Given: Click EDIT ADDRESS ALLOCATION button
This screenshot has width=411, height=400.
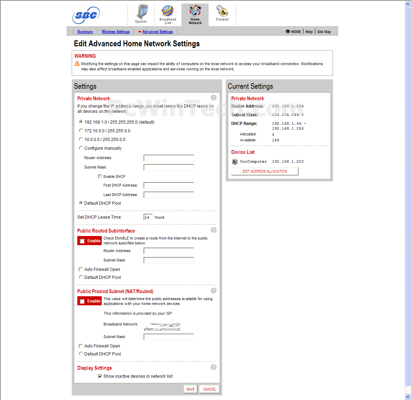Looking at the screenshot, I should [x=265, y=171].
